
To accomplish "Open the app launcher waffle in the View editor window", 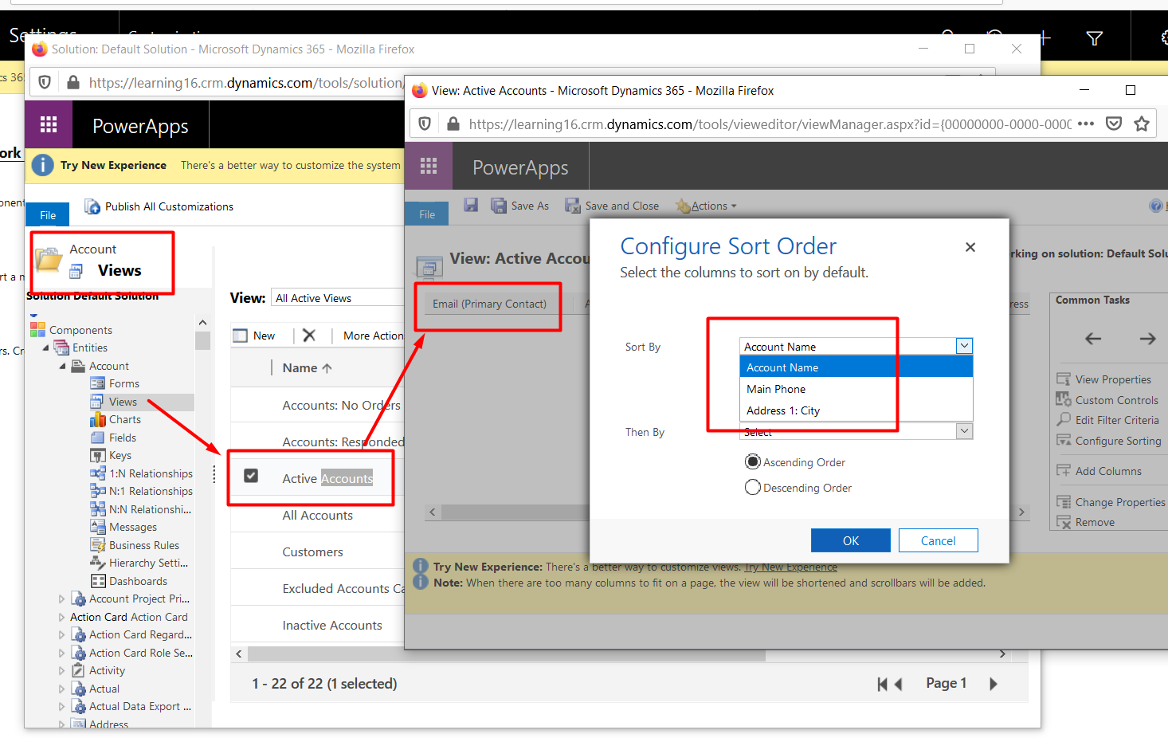I will (429, 166).
